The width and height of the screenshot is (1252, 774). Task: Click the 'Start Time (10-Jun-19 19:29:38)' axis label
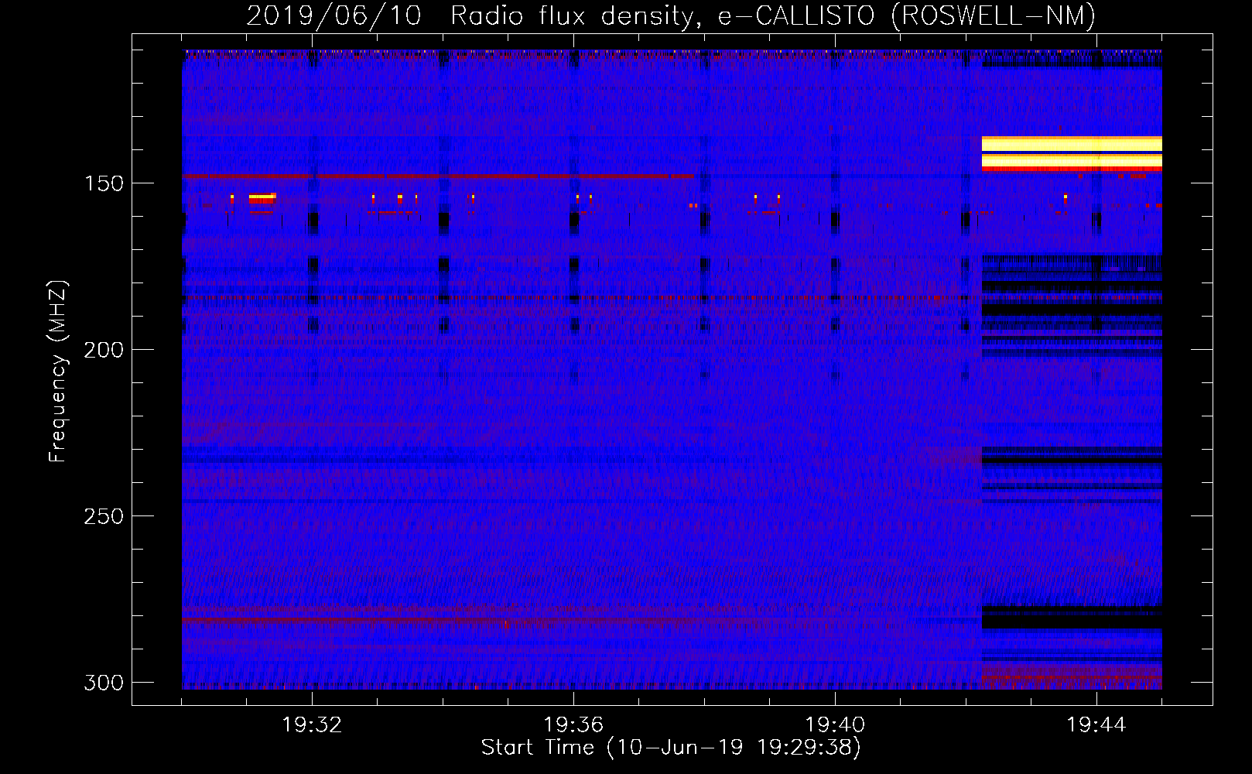pos(671,748)
